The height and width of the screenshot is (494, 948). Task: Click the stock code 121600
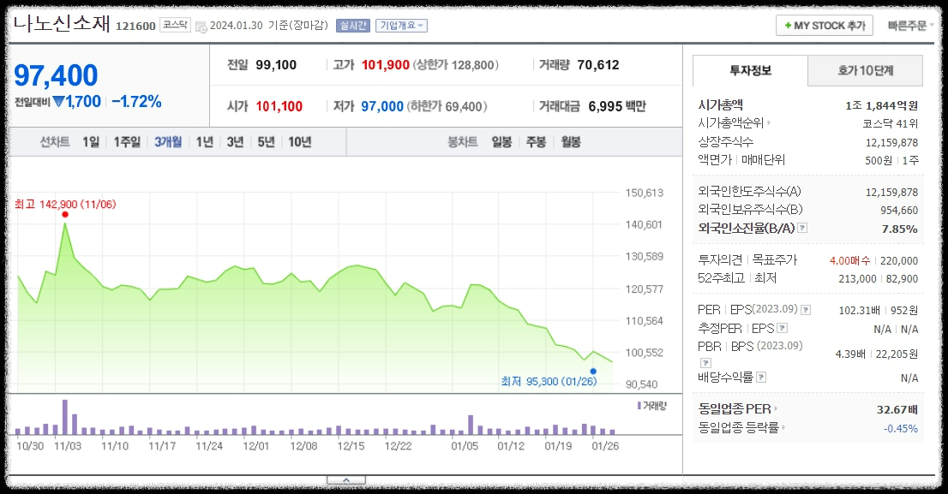point(135,26)
